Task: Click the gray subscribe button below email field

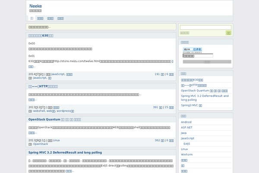Action: pyautogui.click(x=207, y=62)
